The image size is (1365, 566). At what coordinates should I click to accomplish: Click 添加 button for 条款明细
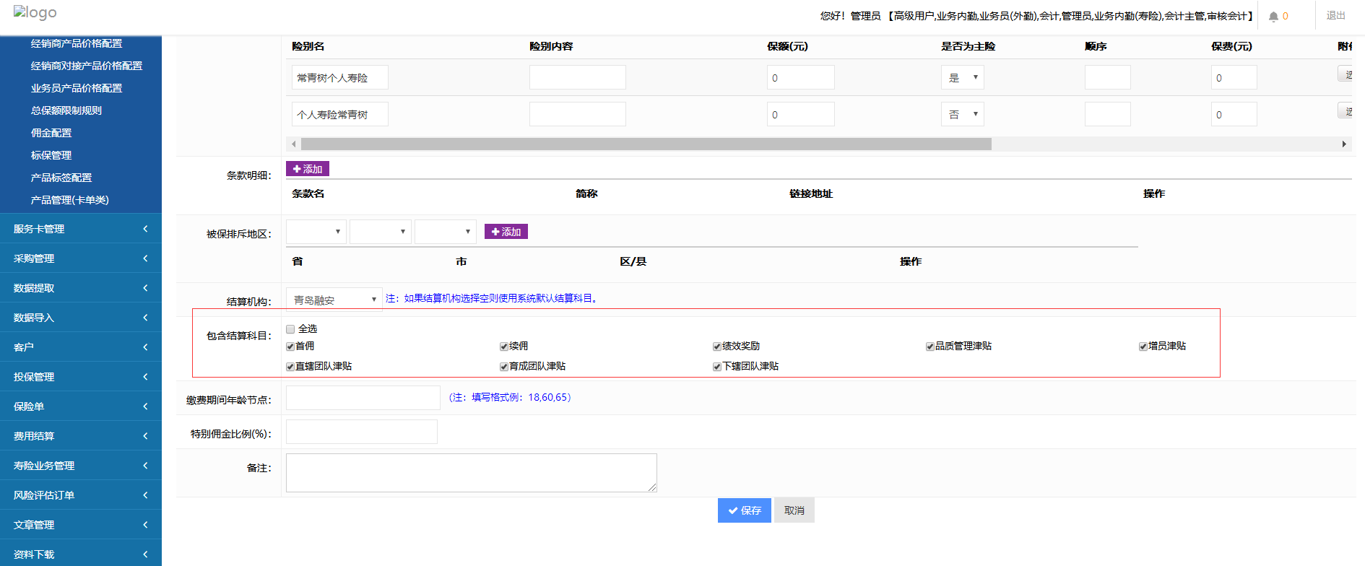(308, 169)
